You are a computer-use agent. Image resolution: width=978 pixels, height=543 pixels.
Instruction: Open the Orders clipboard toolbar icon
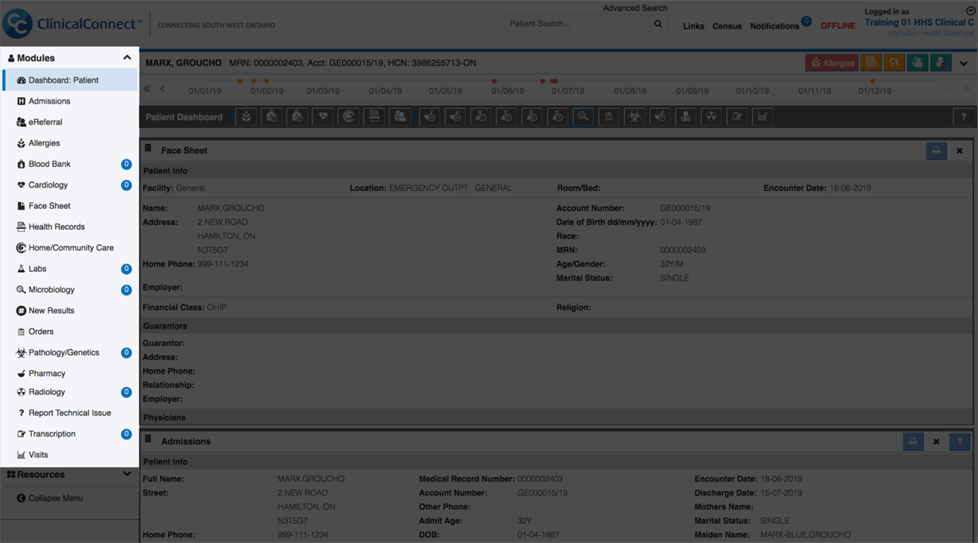(608, 117)
